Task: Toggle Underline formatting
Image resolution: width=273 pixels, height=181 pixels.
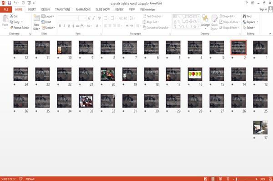Action: pyautogui.click(x=69, y=26)
